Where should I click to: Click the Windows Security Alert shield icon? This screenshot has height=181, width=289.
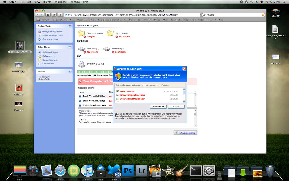[x=118, y=76]
